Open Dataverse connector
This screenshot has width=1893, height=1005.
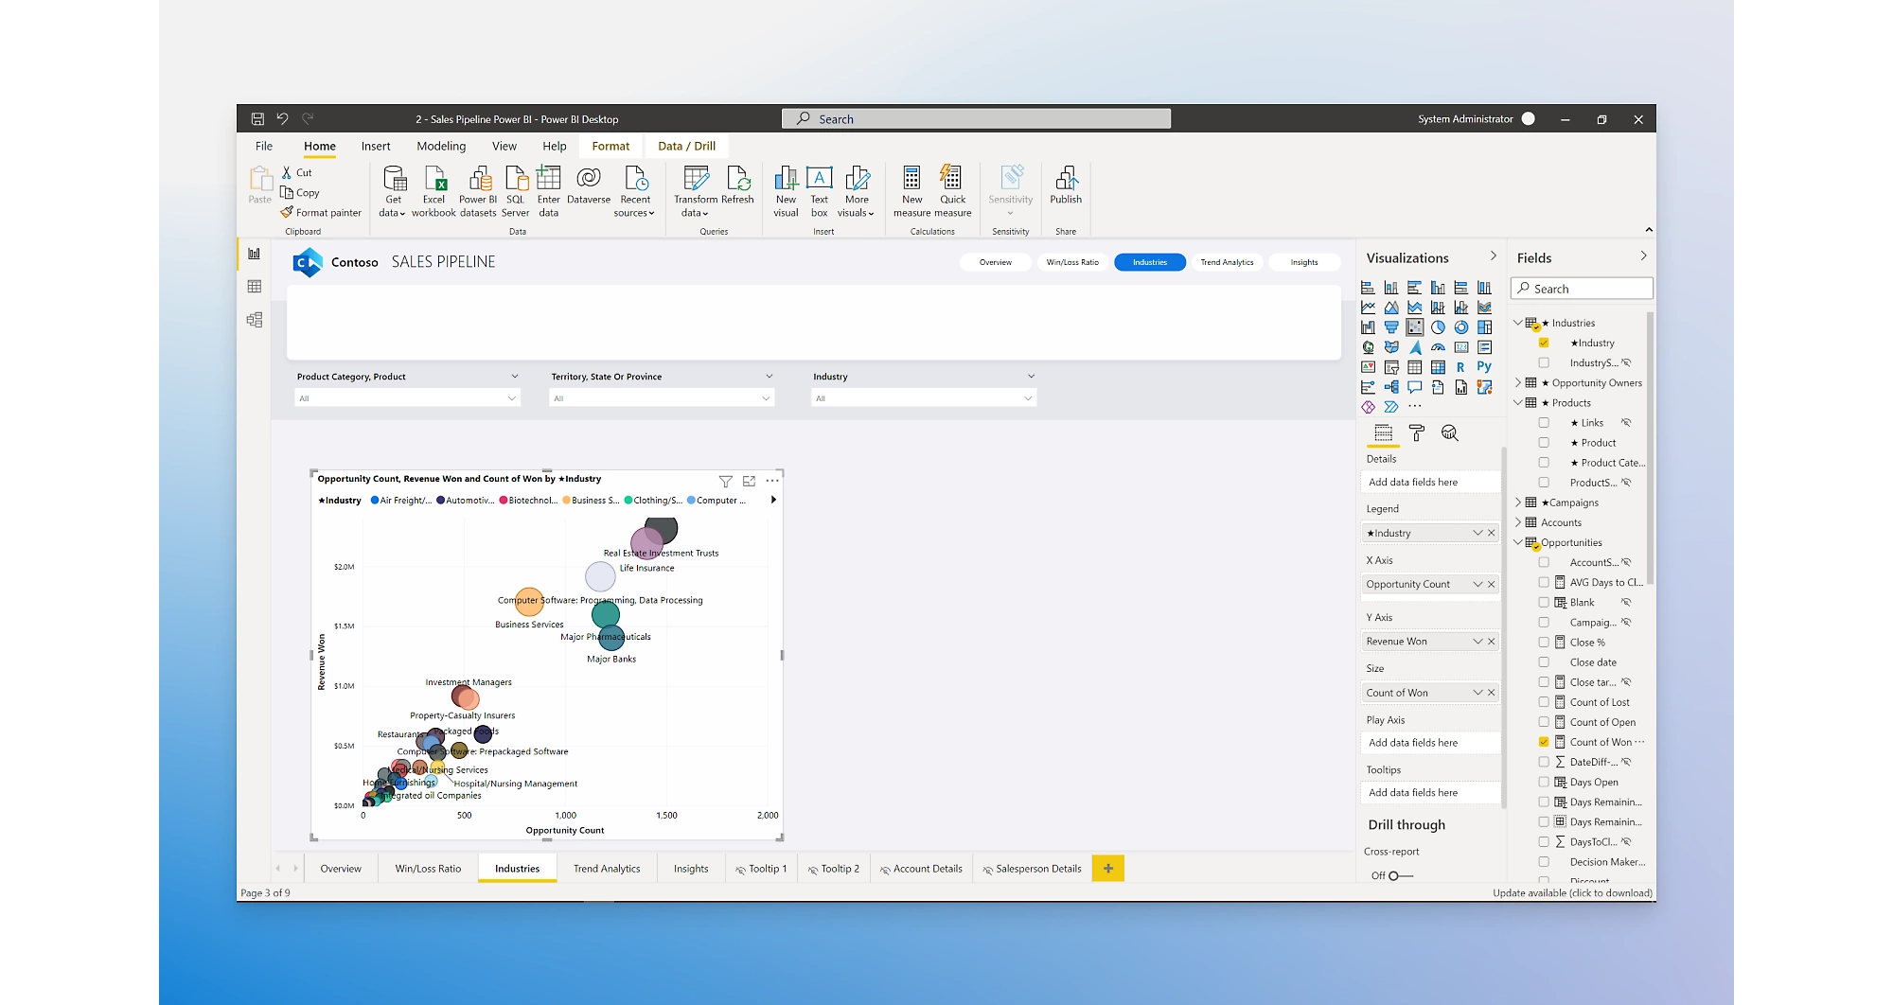click(589, 185)
